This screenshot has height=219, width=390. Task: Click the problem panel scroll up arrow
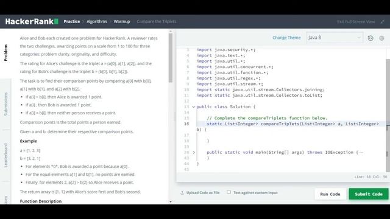point(171,32)
